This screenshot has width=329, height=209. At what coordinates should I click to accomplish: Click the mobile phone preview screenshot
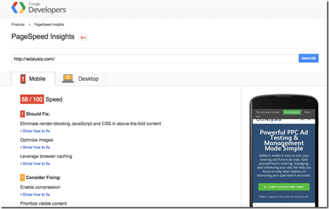[284, 151]
